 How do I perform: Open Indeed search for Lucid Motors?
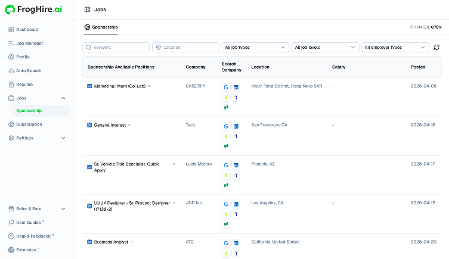[236, 175]
